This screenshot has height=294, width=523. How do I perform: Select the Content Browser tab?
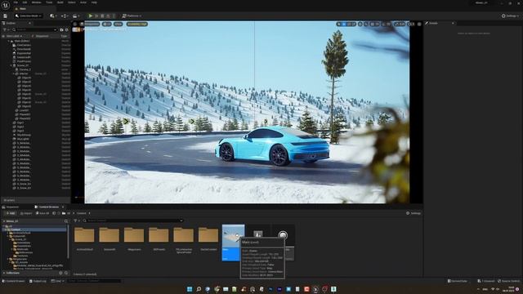[x=47, y=207]
